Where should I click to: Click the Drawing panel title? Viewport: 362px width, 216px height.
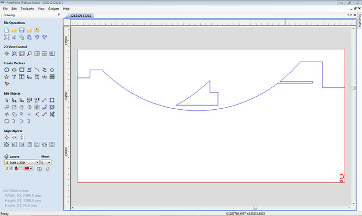9,15
